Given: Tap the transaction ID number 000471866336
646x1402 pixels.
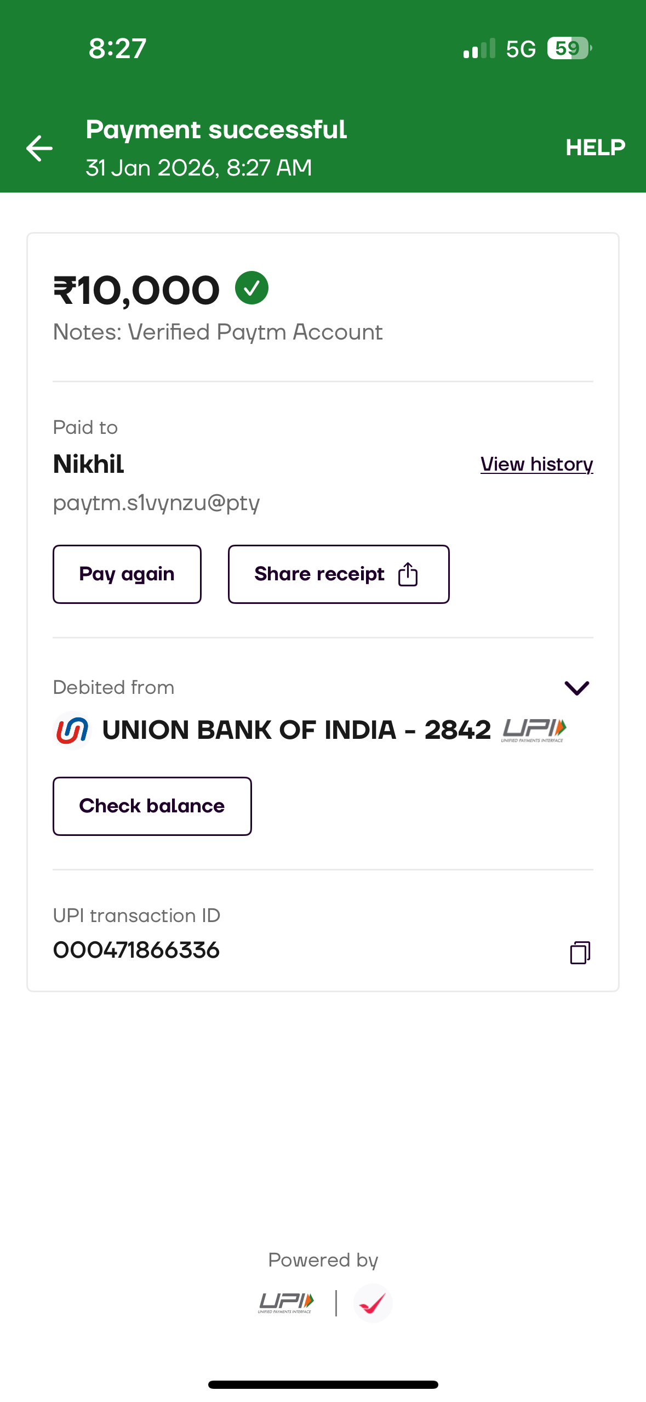Looking at the screenshot, I should (136, 951).
